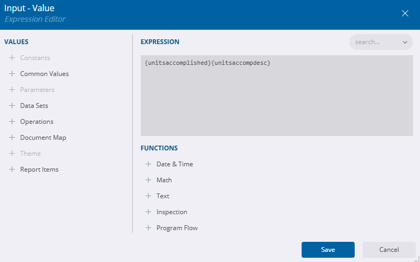Viewport: 420px width, 262px height.
Task: Click the plus icon beside Report Items
Action: point(12,170)
